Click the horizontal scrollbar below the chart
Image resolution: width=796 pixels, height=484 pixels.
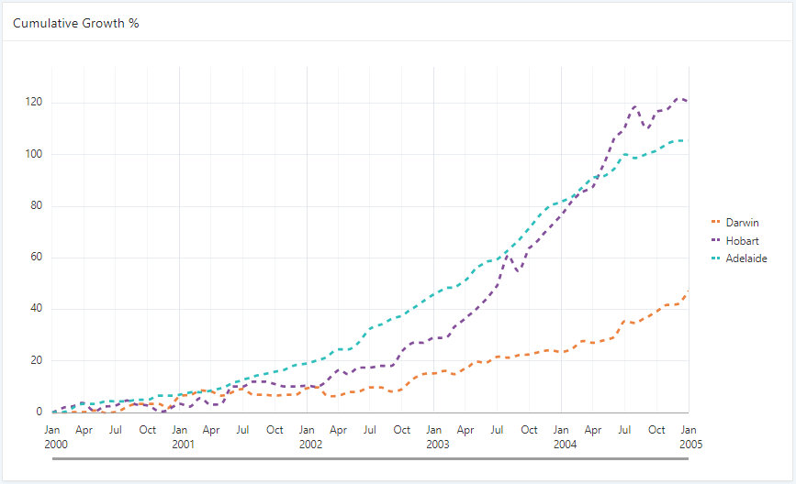371,458
